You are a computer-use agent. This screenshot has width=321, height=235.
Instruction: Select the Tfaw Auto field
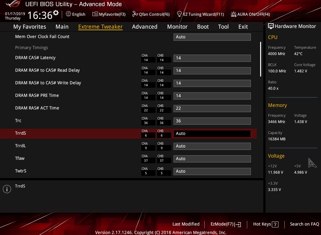pyautogui.click(x=212, y=159)
